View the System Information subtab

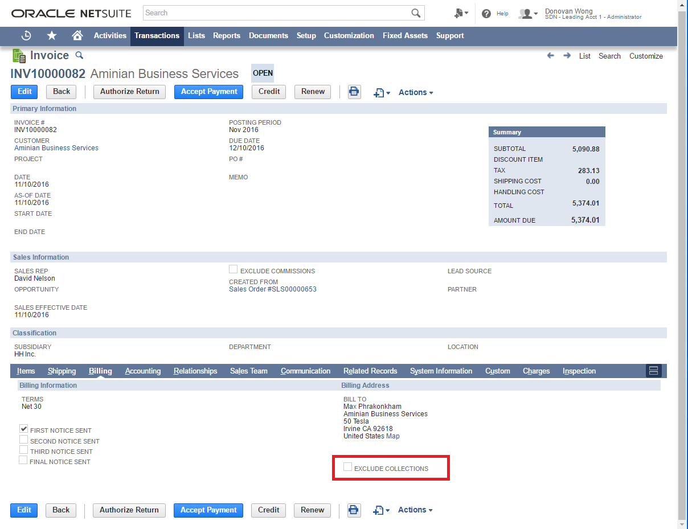pos(441,371)
